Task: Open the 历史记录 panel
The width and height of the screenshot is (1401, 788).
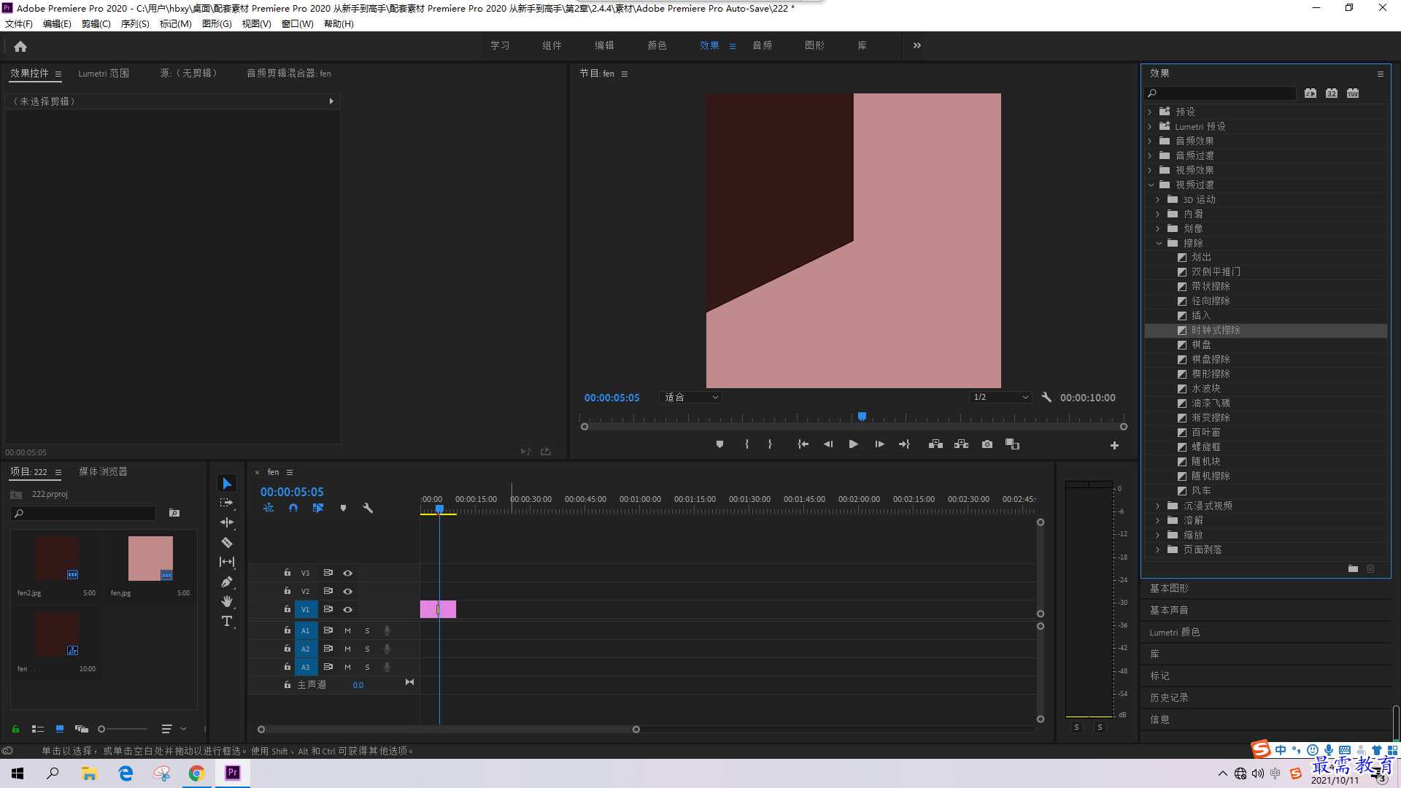Action: tap(1169, 698)
